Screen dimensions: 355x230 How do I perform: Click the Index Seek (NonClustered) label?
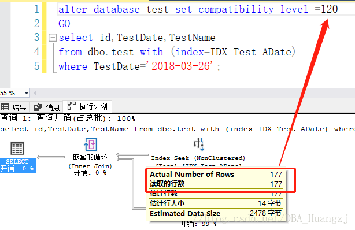pos(198,158)
